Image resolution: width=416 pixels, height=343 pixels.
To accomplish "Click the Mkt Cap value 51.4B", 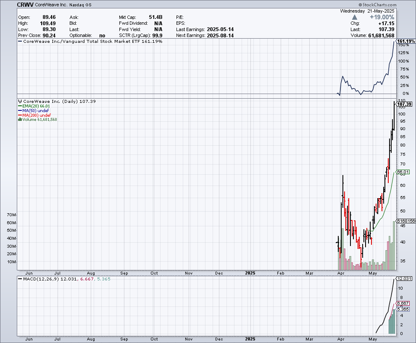I will pyautogui.click(x=155, y=17).
